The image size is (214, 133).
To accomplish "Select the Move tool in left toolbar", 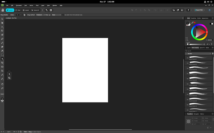I will pyautogui.click(x=2, y=19).
